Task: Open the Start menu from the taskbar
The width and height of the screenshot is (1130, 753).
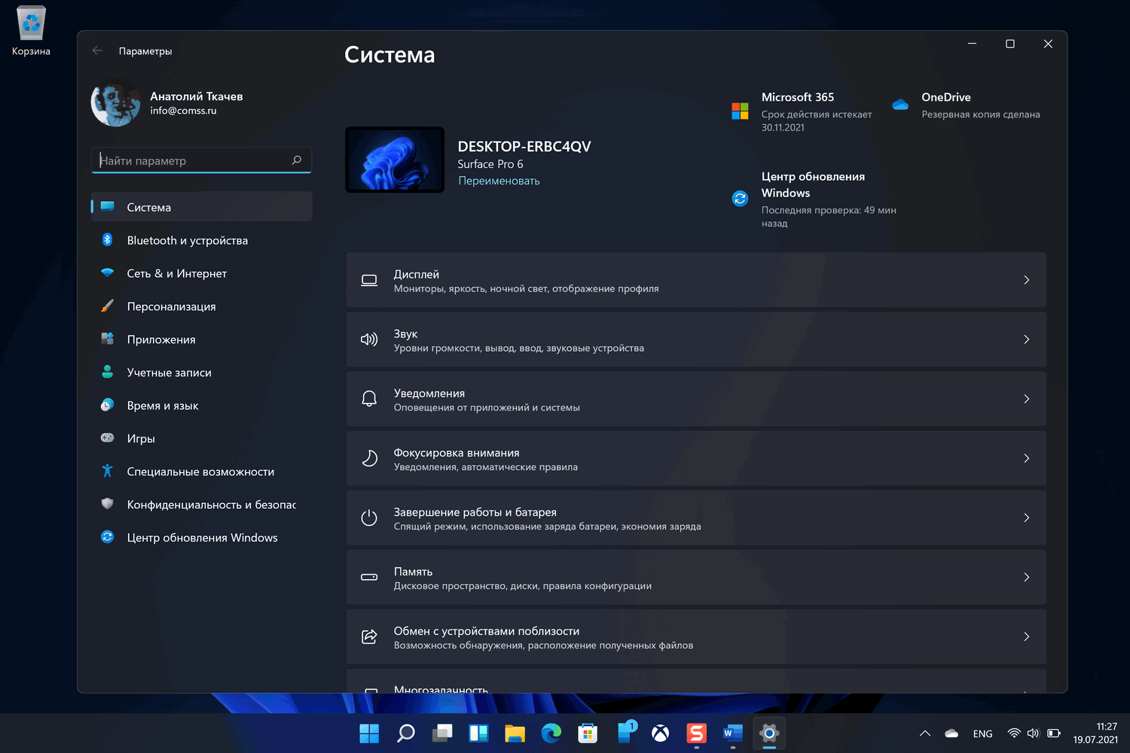Action: (369, 733)
